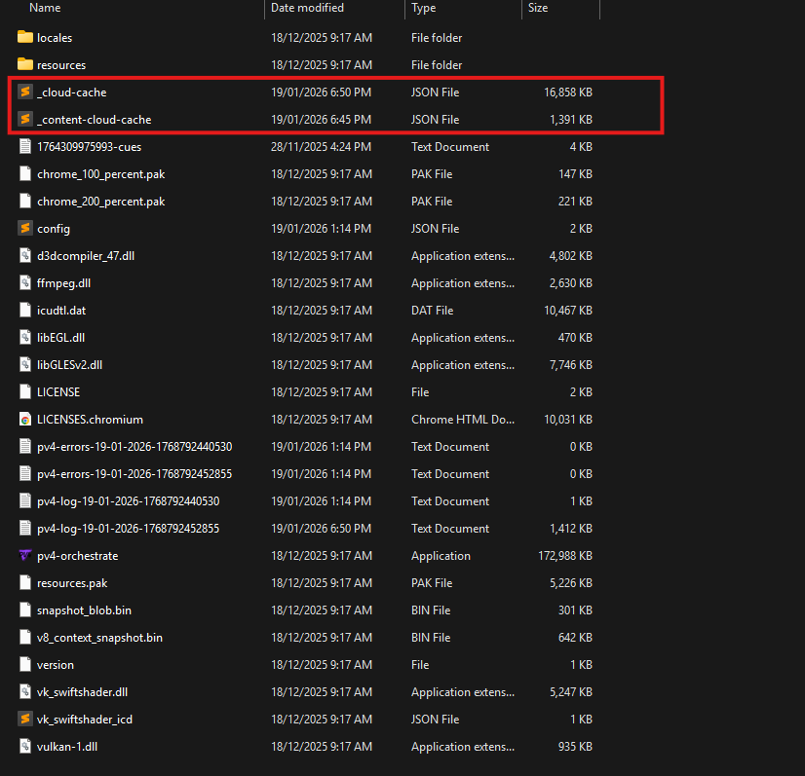The height and width of the screenshot is (776, 805).
Task: Click the vk_swiftshader.dll file icon
Action: point(25,691)
